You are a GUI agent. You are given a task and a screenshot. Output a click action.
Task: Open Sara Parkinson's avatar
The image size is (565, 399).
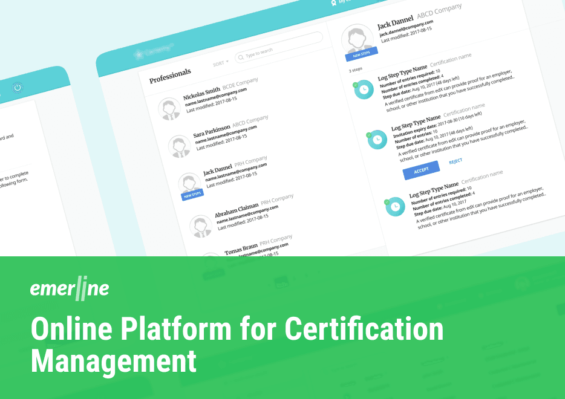coord(180,146)
